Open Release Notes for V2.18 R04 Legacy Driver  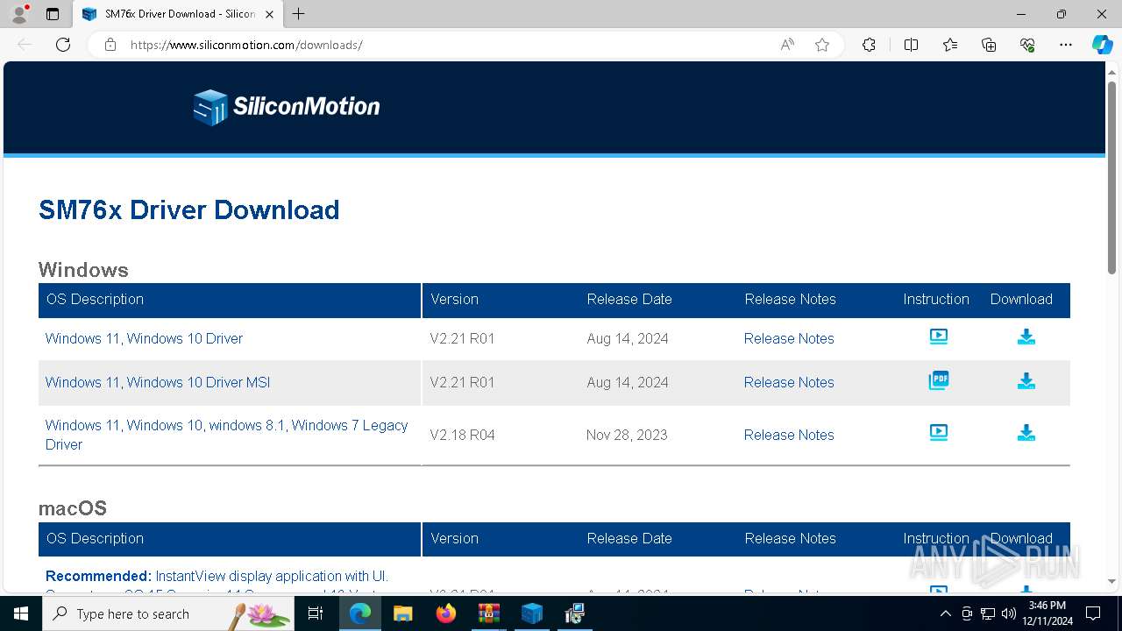(x=789, y=435)
